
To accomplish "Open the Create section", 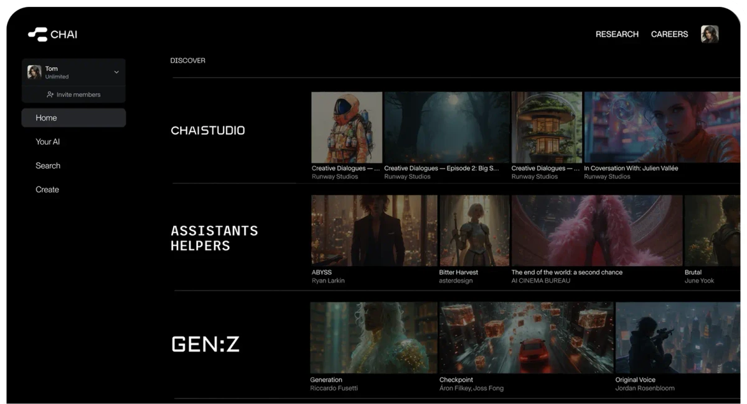I will point(47,190).
